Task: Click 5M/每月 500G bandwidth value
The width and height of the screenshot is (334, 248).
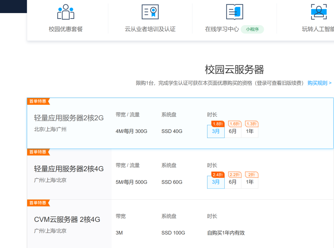Action: click(131, 182)
